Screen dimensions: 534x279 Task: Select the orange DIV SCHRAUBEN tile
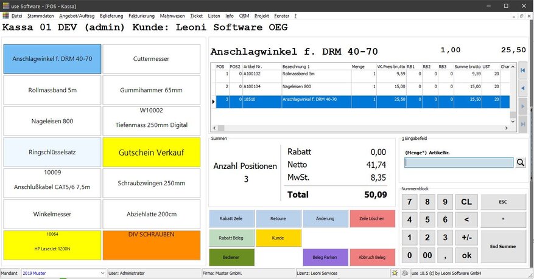151,244
